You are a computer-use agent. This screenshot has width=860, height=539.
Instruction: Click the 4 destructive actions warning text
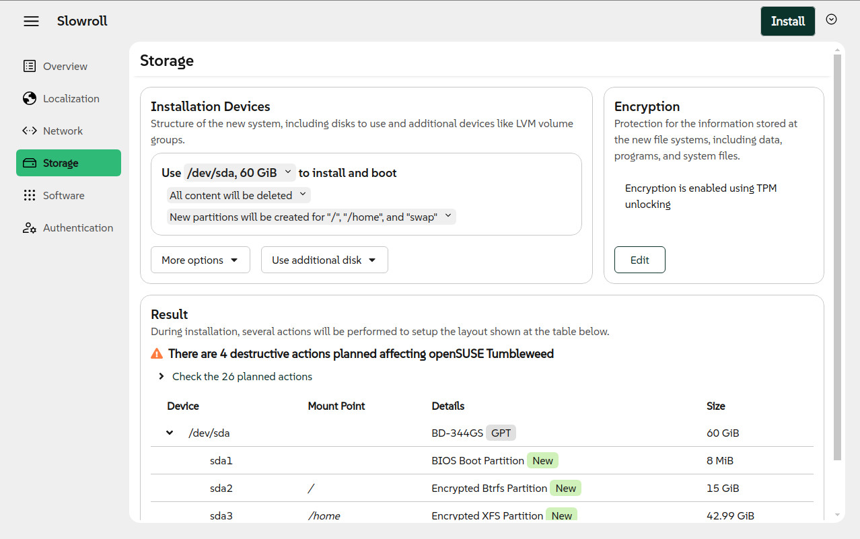click(x=361, y=353)
